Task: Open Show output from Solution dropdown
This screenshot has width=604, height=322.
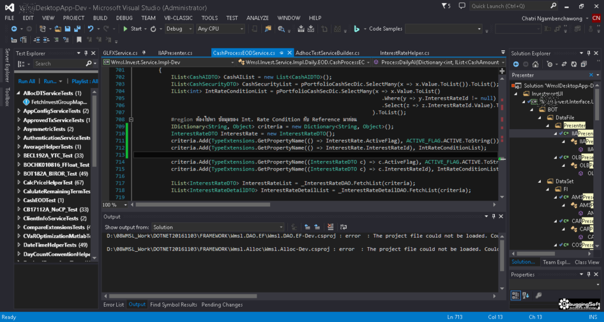Action: point(218,227)
